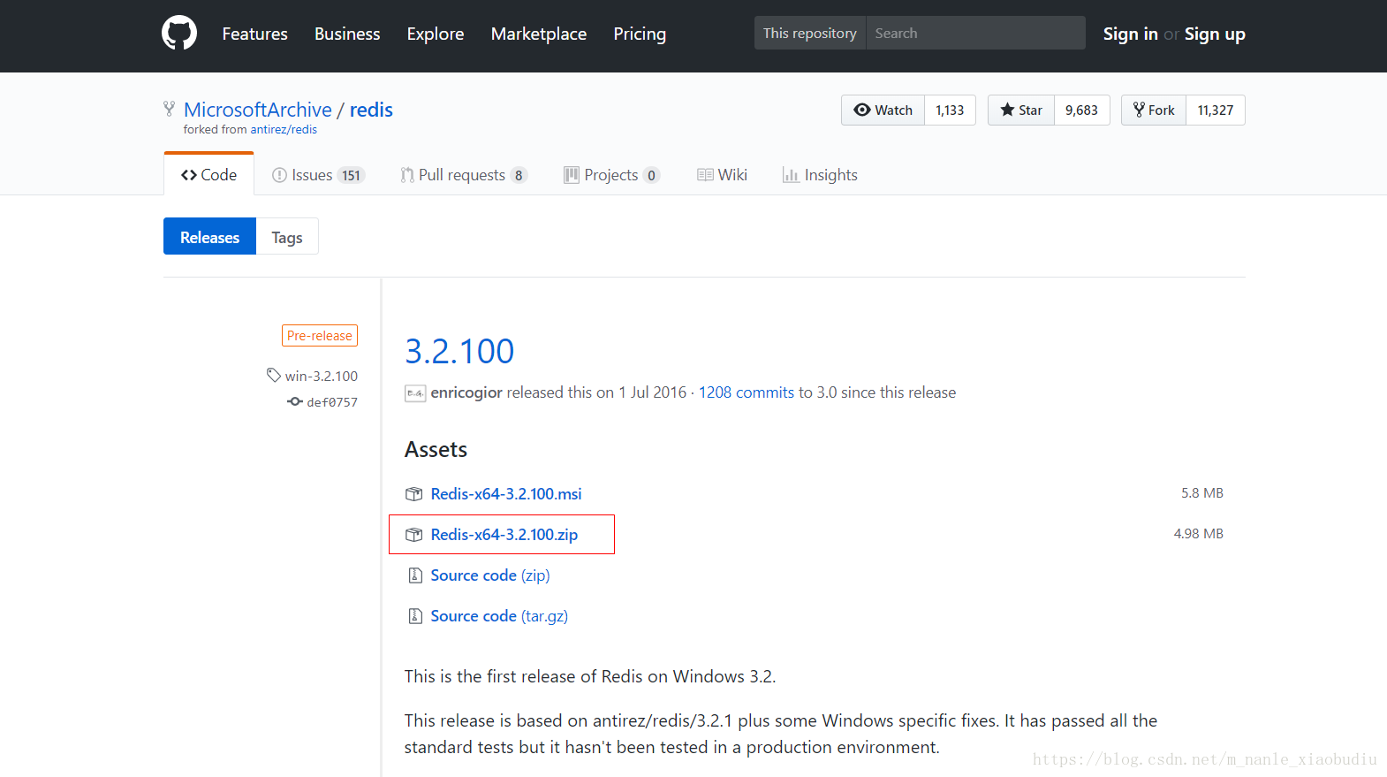Click the Sign up link

click(x=1215, y=34)
